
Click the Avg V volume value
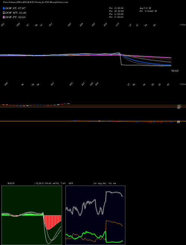coord(145,8)
